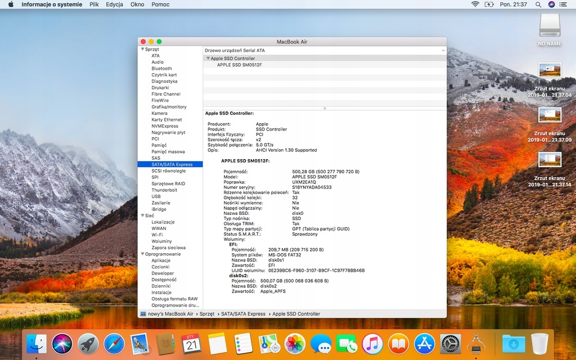Open the Photos app in dock

[295, 344]
